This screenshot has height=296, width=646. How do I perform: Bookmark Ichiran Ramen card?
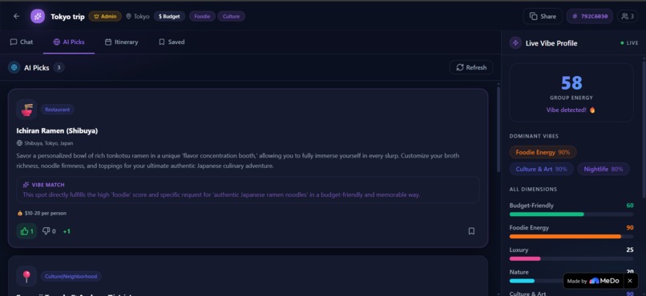pos(472,231)
